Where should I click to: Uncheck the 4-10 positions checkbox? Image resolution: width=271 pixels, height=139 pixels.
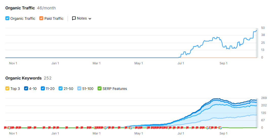point(26,89)
